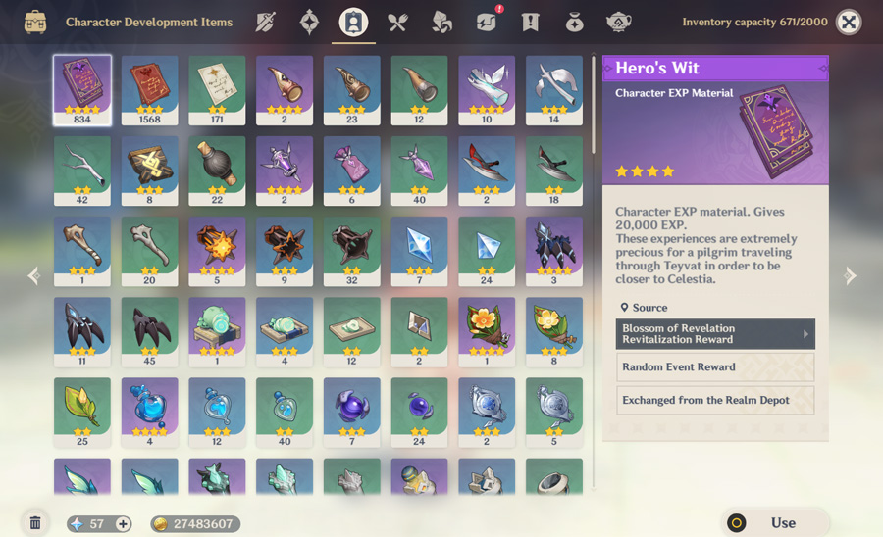The width and height of the screenshot is (883, 537).
Task: Expand Blossom of Revelation source entry
Action: [x=715, y=334]
